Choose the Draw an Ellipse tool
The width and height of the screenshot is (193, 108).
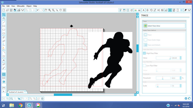click(4, 33)
